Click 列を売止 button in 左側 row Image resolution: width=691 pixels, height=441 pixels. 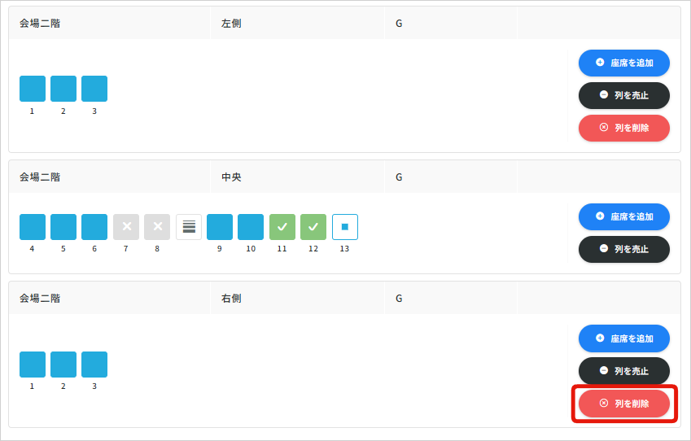tap(623, 95)
